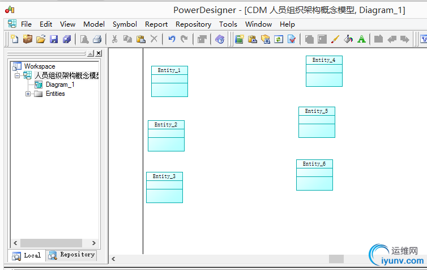Click the Cut scissors icon
The image size is (427, 270).
click(x=114, y=39)
